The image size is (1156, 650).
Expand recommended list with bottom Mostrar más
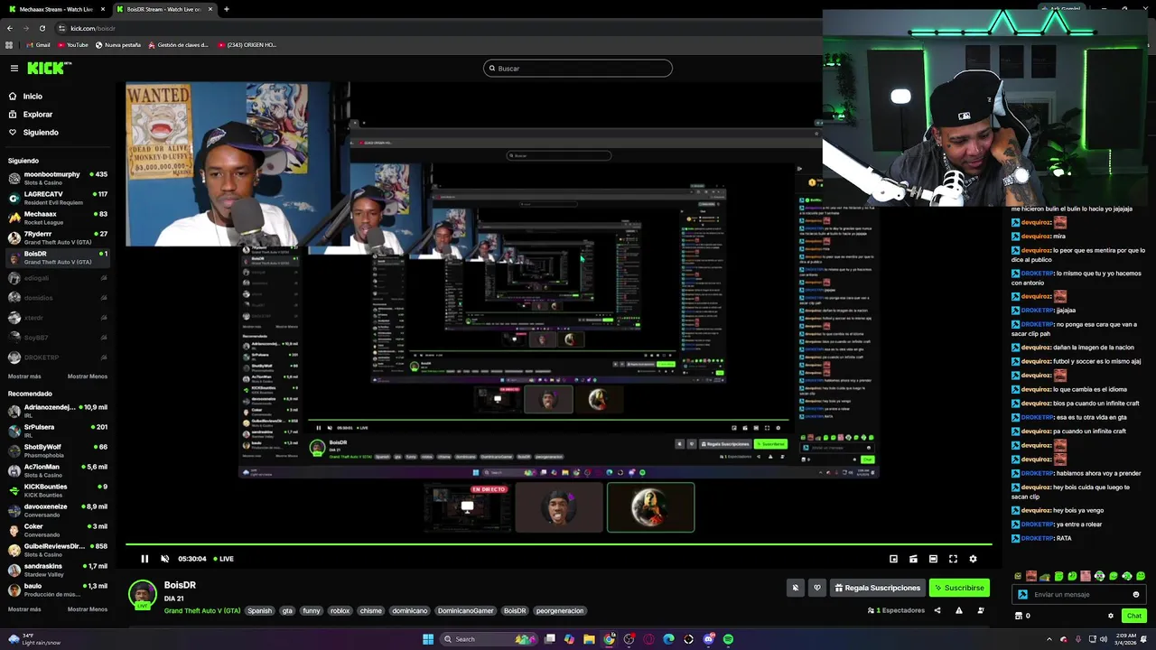click(x=24, y=609)
